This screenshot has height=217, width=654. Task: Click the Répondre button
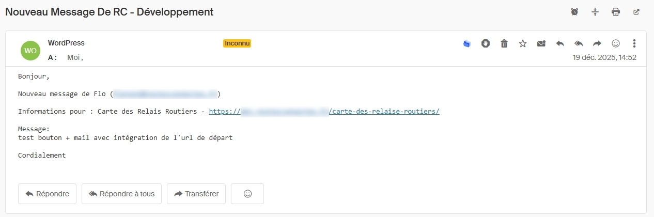point(47,194)
